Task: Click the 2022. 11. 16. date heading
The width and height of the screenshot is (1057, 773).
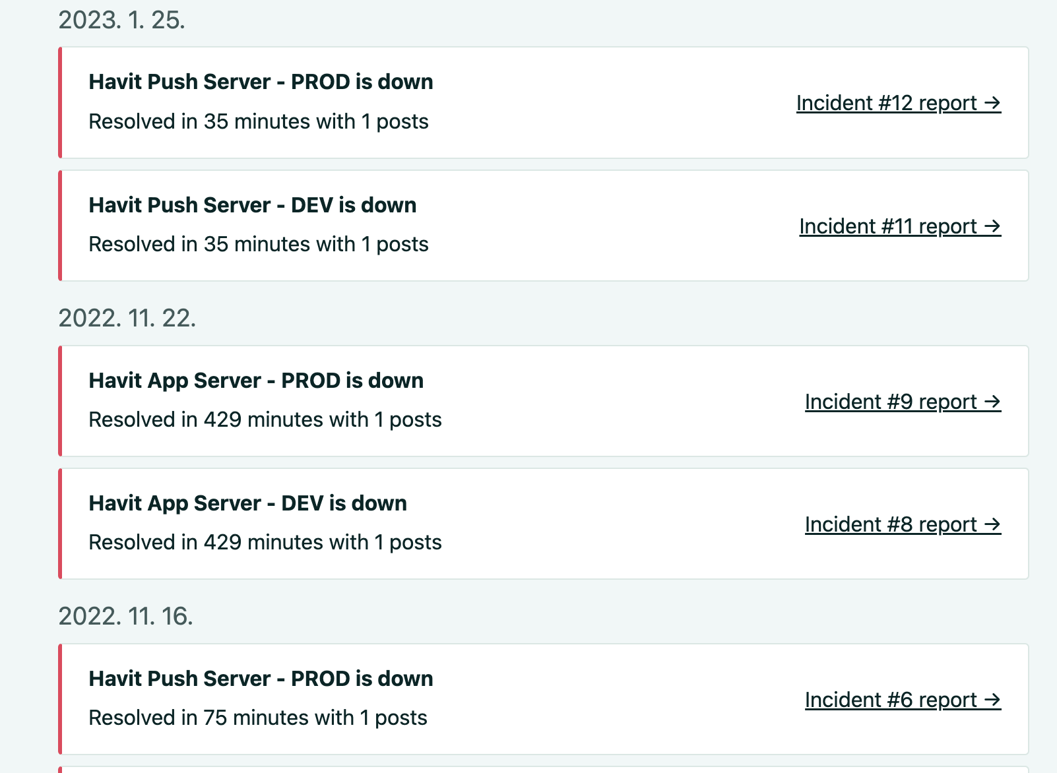Action: point(126,617)
